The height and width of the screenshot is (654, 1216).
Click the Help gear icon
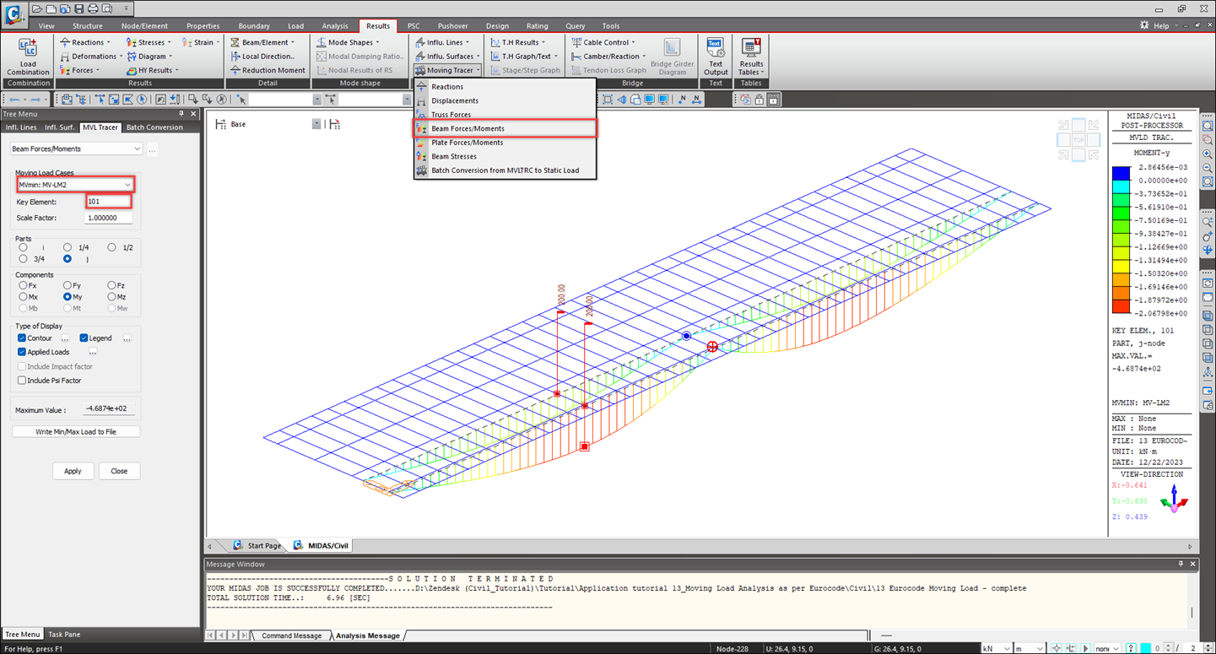coord(1145,26)
